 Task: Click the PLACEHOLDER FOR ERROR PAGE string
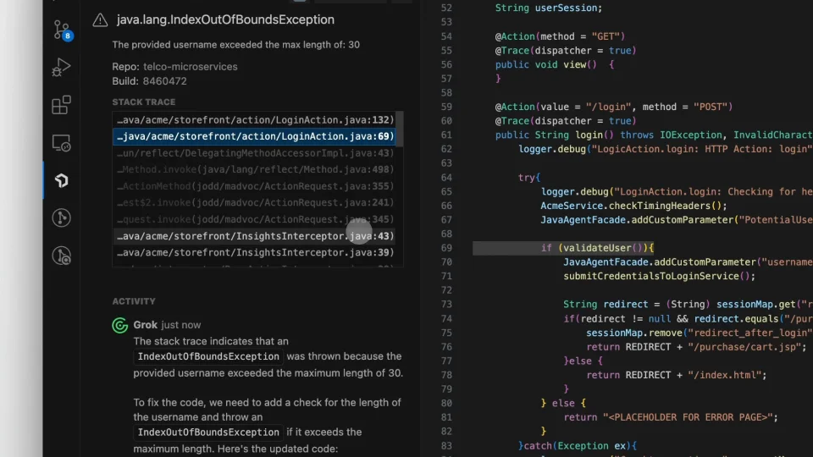point(688,417)
